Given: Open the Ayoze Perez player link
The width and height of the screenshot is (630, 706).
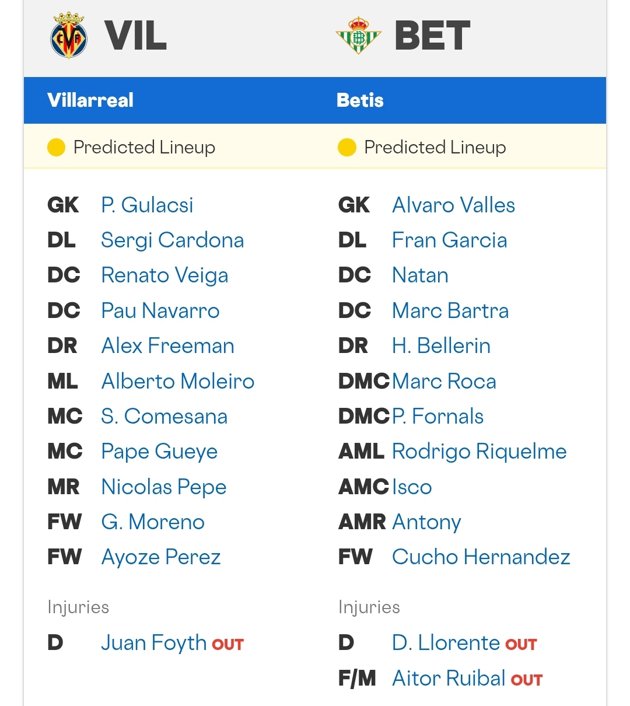Looking at the screenshot, I should [x=161, y=557].
